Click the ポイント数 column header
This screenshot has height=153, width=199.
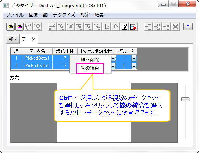point(65,51)
